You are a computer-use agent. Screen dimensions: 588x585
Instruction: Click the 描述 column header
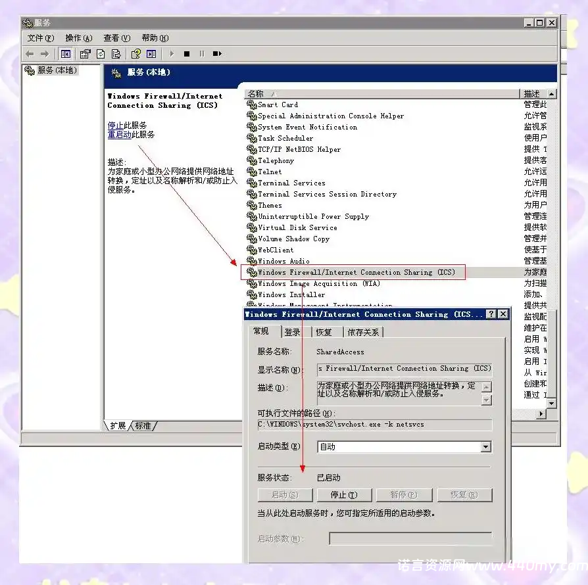533,94
